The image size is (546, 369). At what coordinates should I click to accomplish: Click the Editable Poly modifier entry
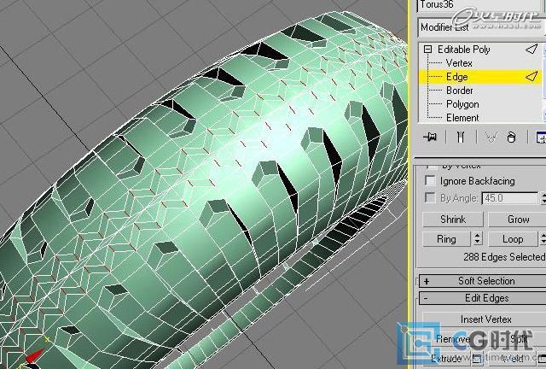(464, 50)
